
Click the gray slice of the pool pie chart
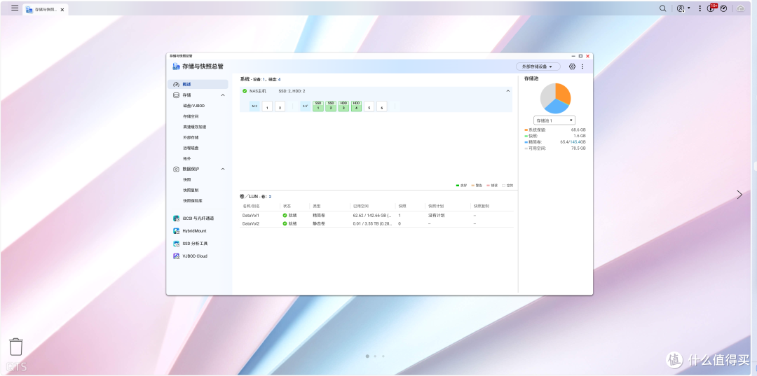pos(547,95)
